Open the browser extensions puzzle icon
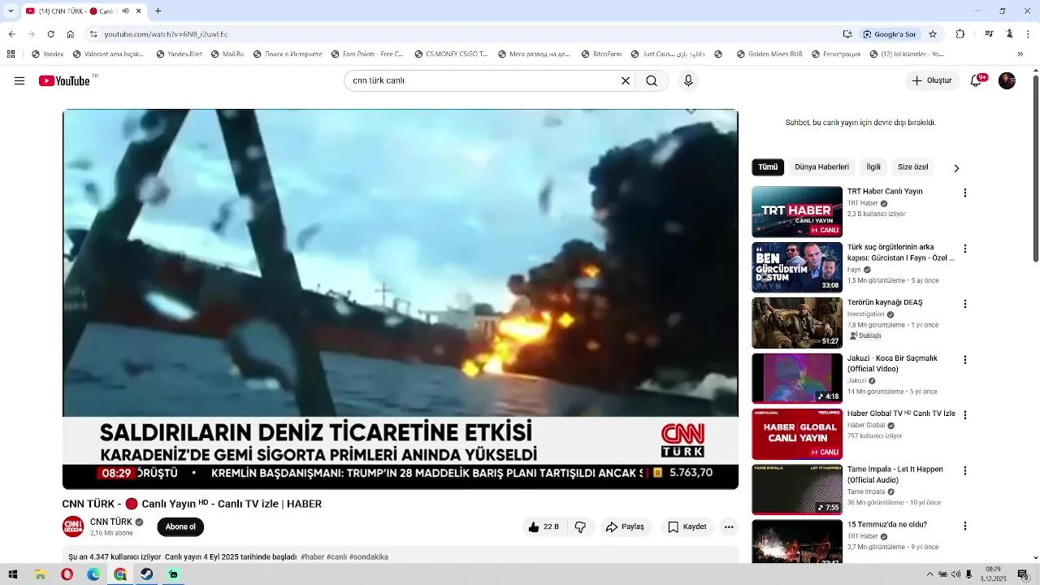This screenshot has height=585, width=1040. pos(960,34)
